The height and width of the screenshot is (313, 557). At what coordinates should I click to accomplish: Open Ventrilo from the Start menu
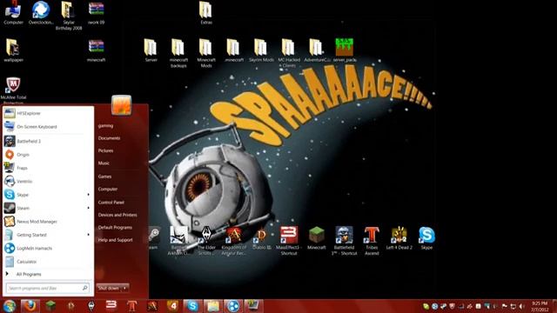[x=48, y=182]
